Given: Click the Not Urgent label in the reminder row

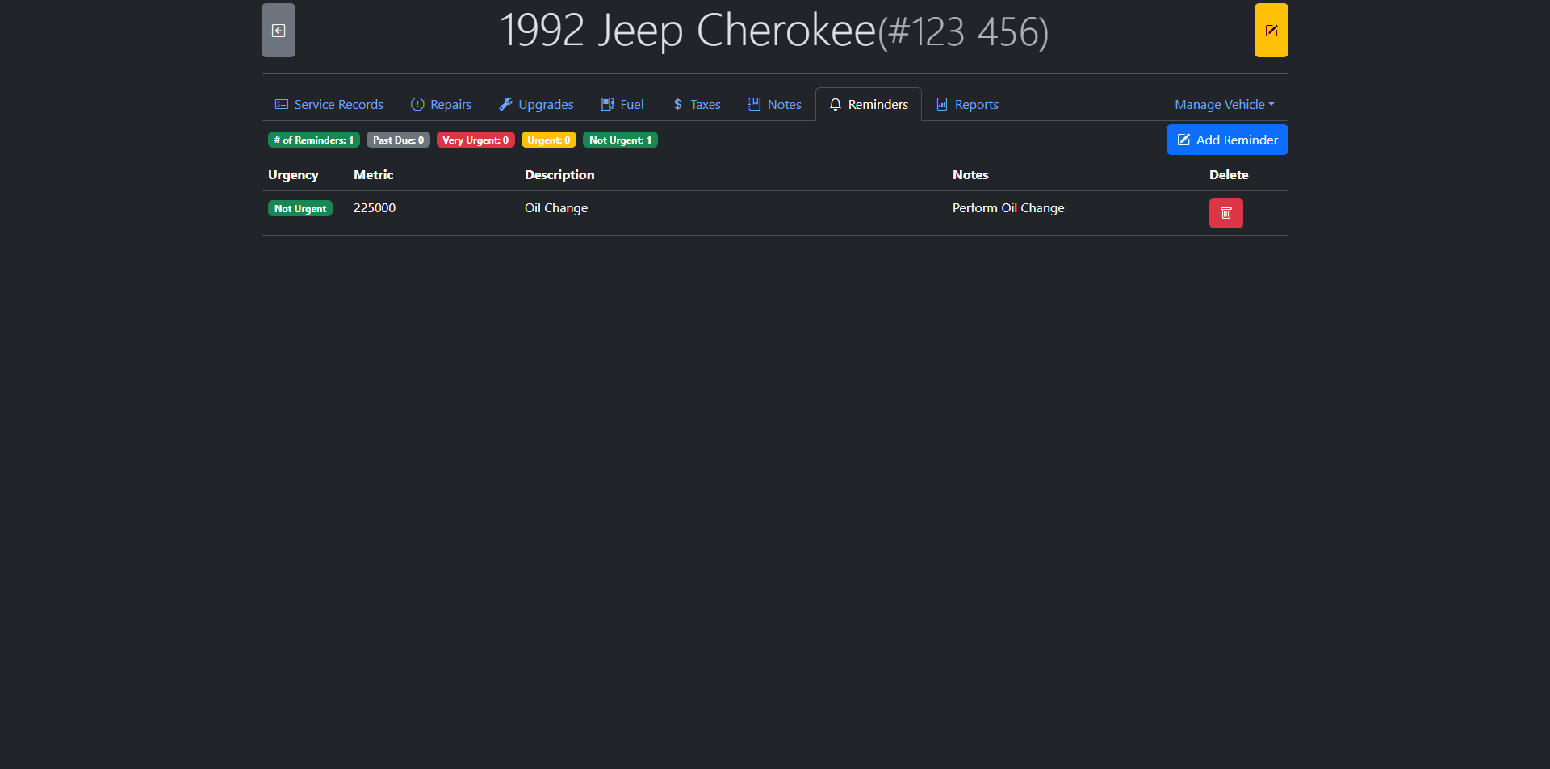Looking at the screenshot, I should point(300,209).
